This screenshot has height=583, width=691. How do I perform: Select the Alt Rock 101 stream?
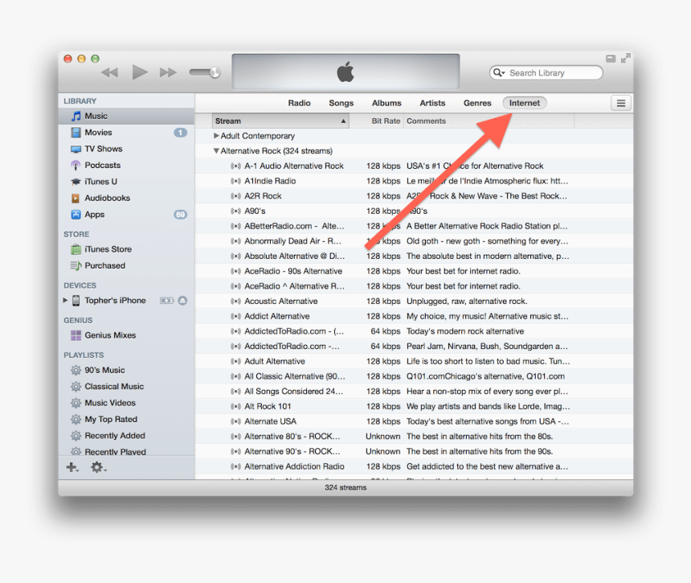pyautogui.click(x=415, y=406)
